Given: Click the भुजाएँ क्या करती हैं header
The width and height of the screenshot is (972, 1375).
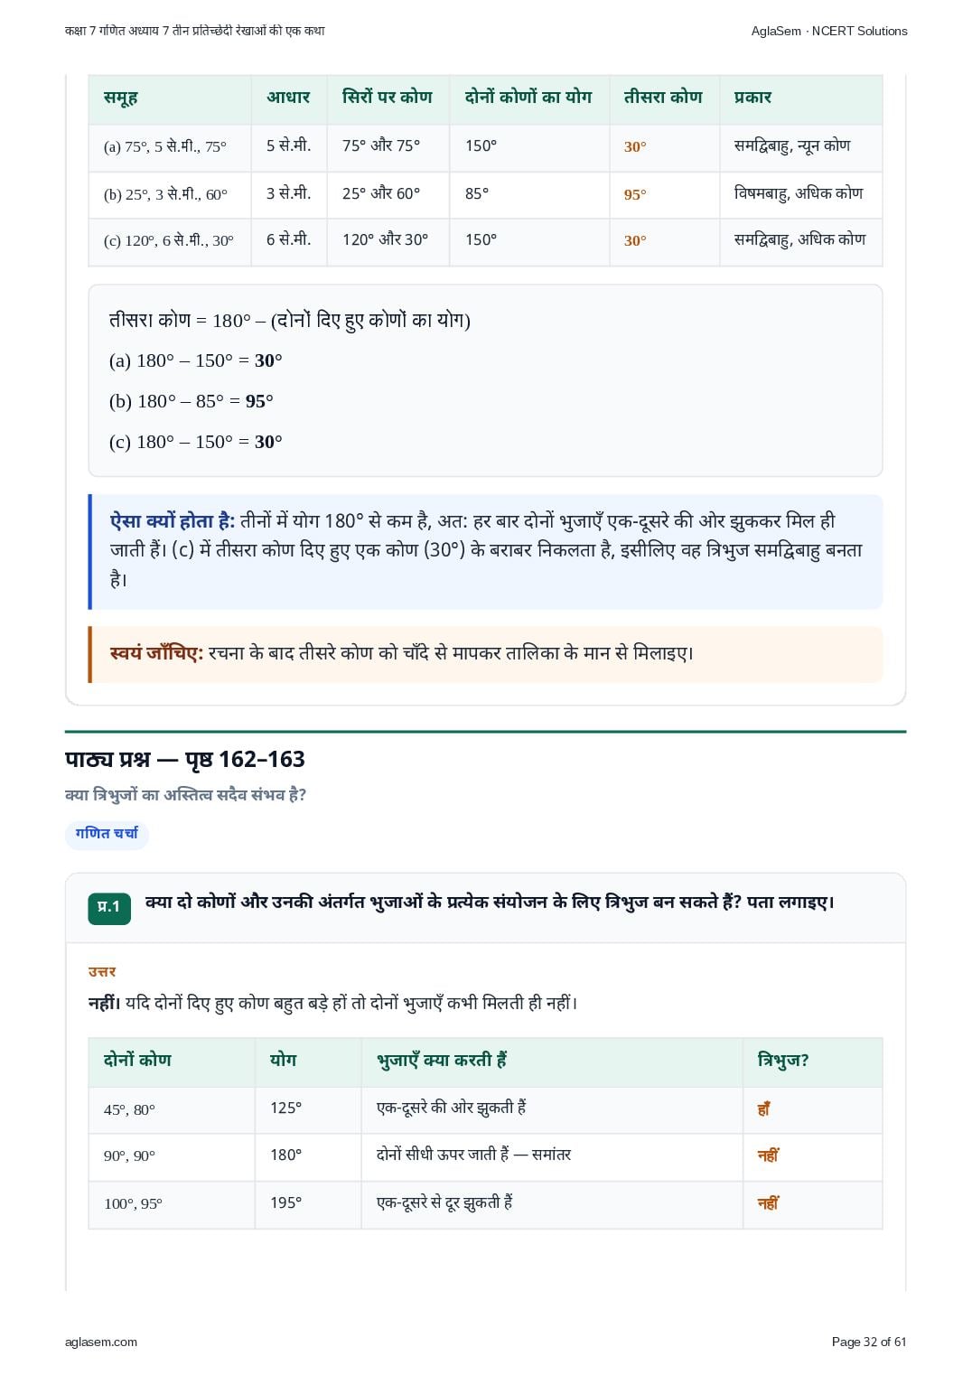Looking at the screenshot, I should click(442, 1060).
